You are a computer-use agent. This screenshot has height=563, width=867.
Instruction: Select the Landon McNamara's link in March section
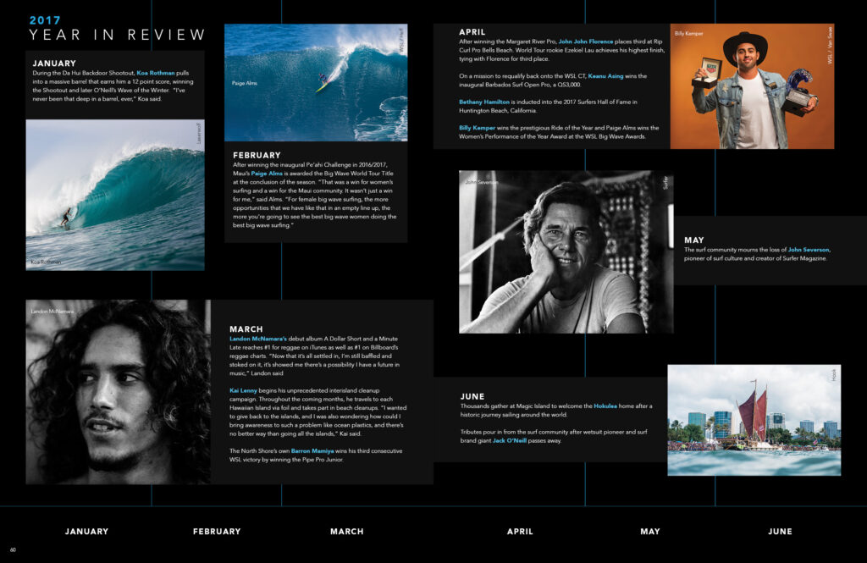pos(258,339)
